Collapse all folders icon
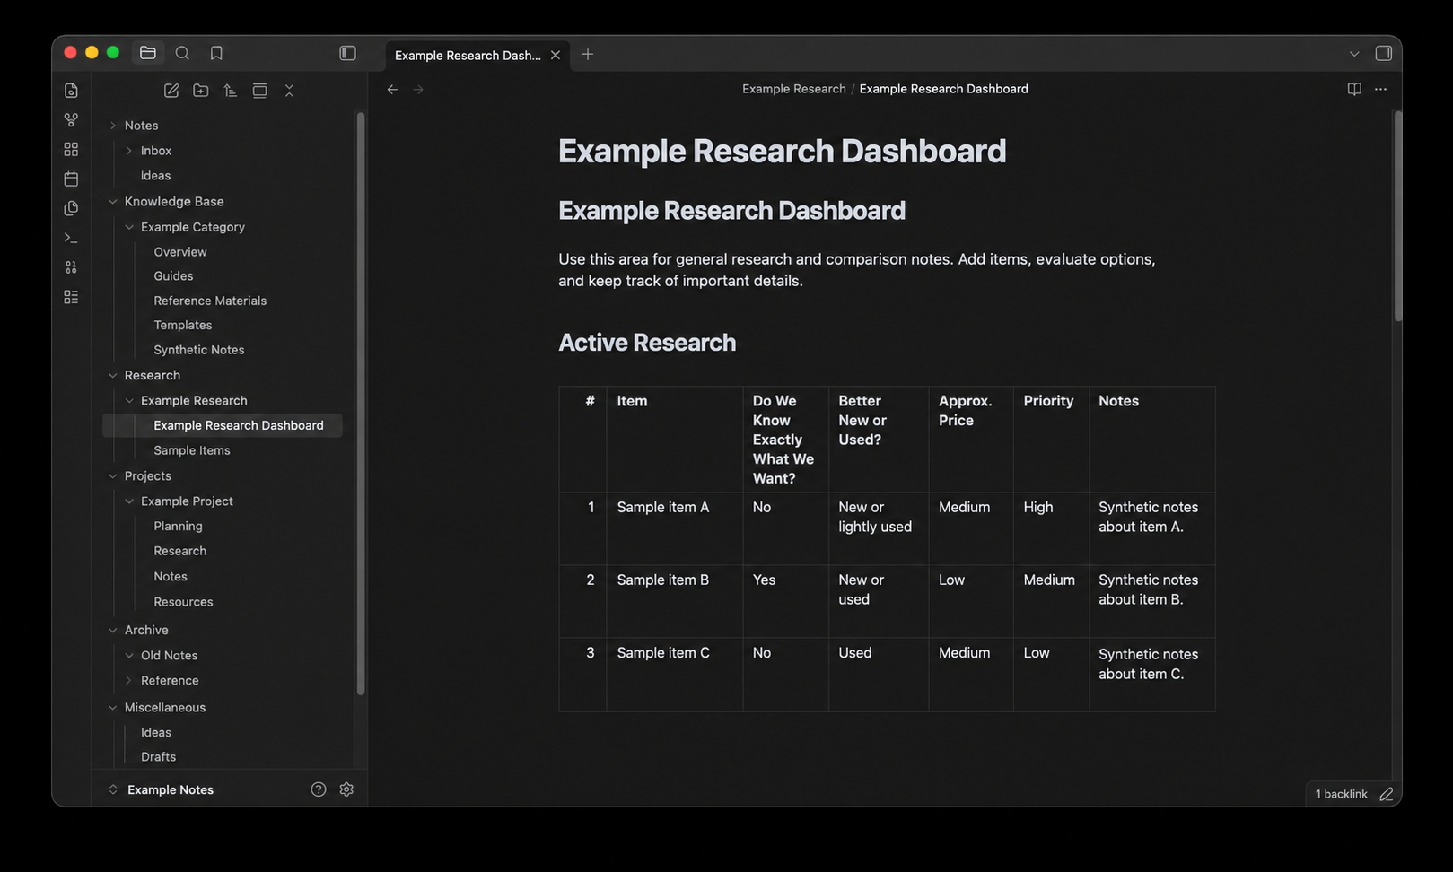 [x=289, y=91]
